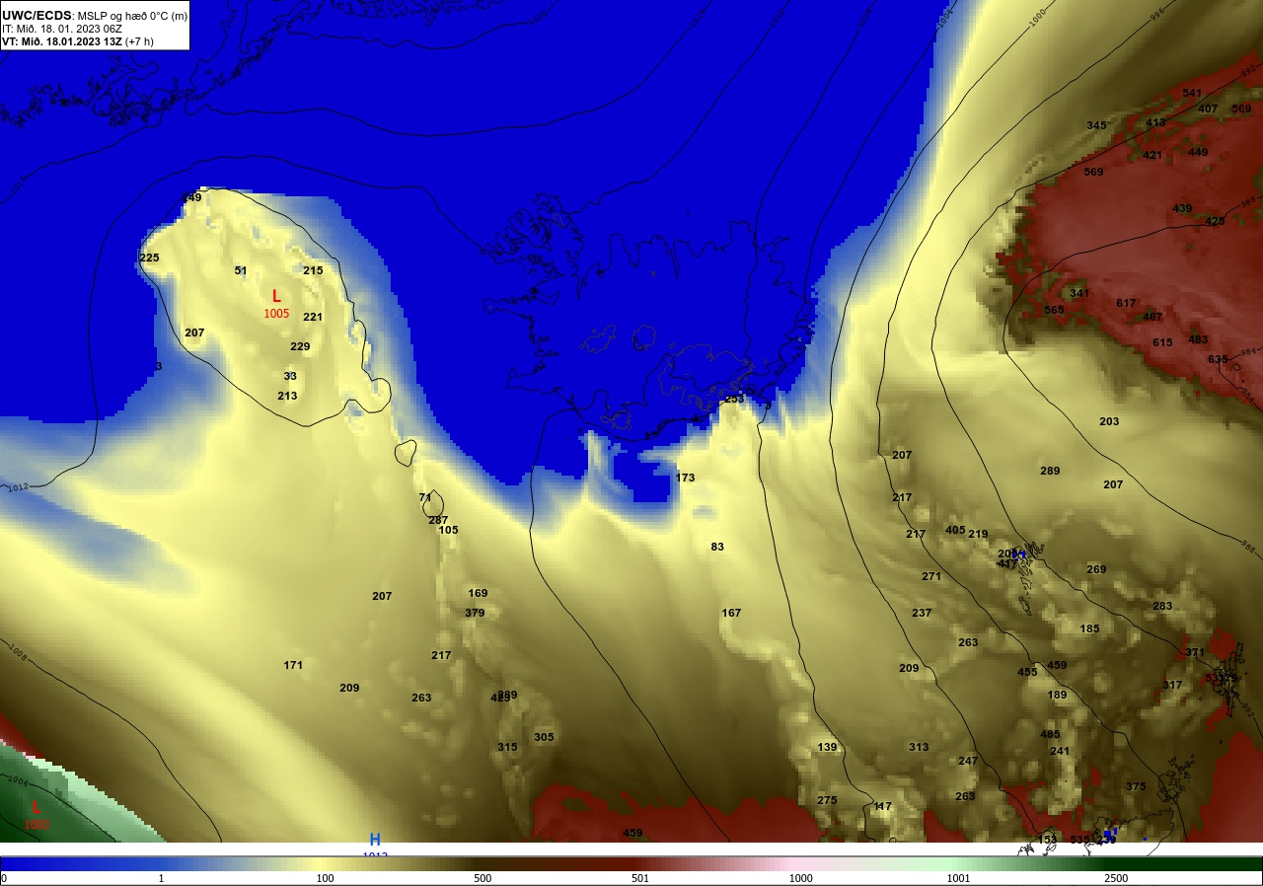Image resolution: width=1263 pixels, height=886 pixels.
Task: Click the height value 173 south of Iceland
Action: coord(685,478)
